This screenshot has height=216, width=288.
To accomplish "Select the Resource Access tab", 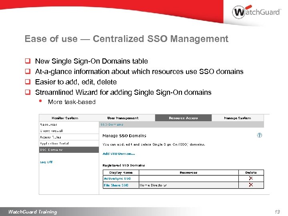I will coord(183,118).
